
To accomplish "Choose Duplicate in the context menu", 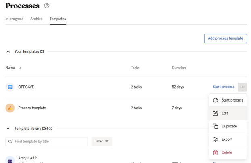I will (229, 126).
